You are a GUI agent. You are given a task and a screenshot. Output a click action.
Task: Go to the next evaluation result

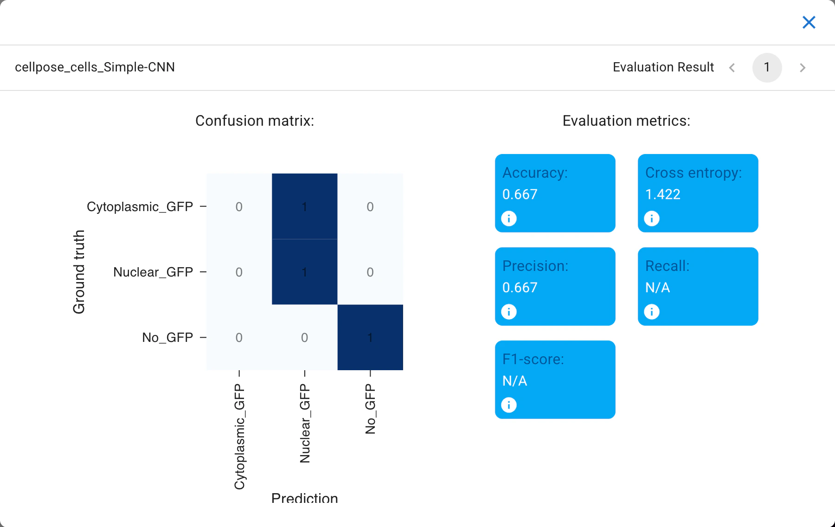click(803, 68)
